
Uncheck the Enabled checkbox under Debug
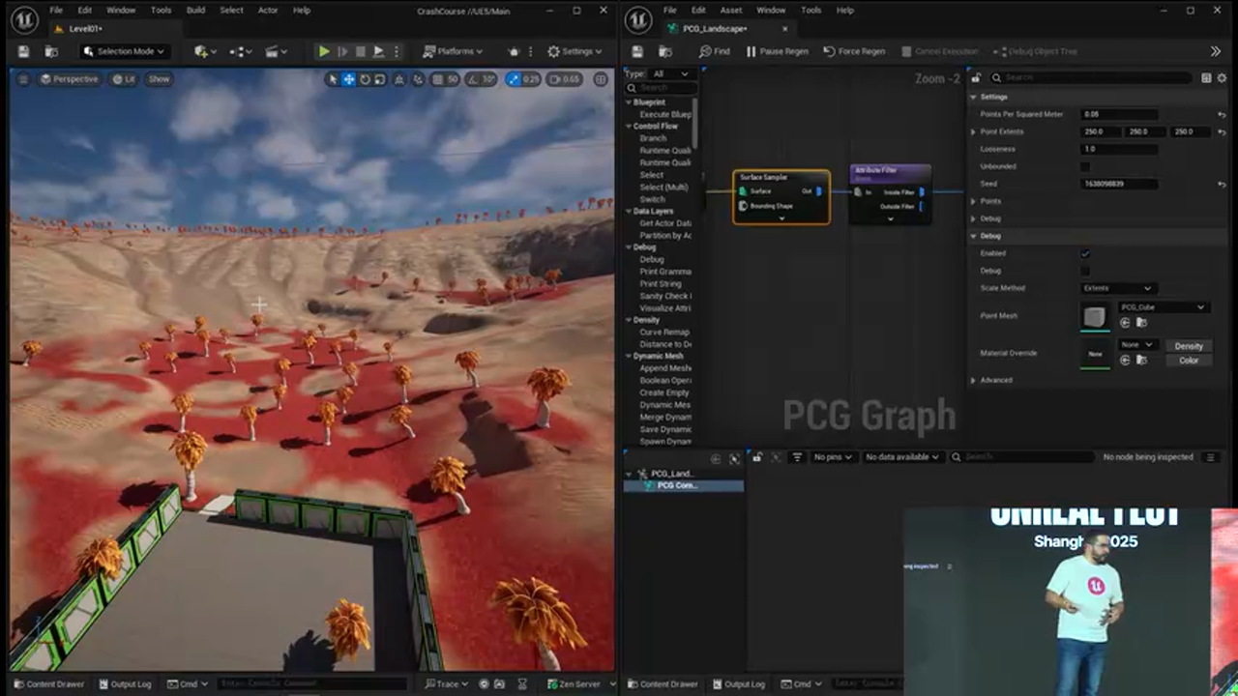coord(1085,252)
